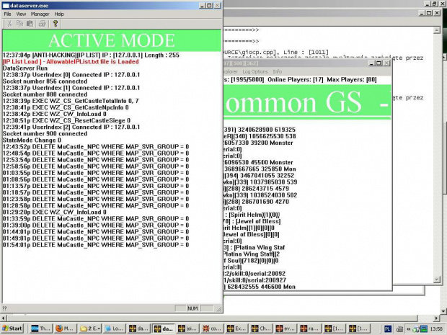Open Info menu in GameServer window
This screenshot has width=447, height=335.
coord(277,71)
